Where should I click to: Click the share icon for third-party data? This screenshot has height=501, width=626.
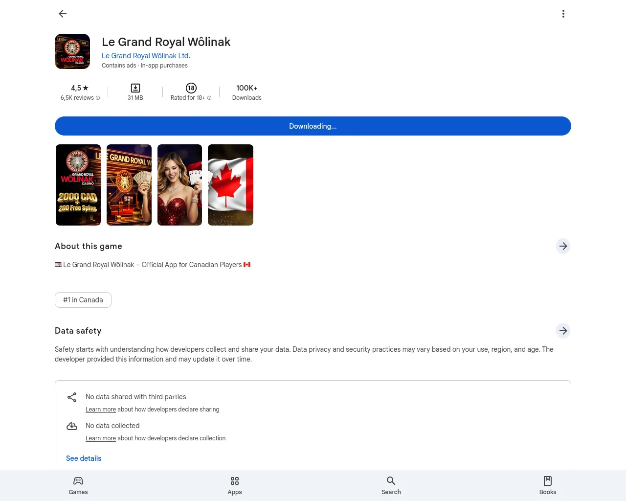tap(72, 397)
